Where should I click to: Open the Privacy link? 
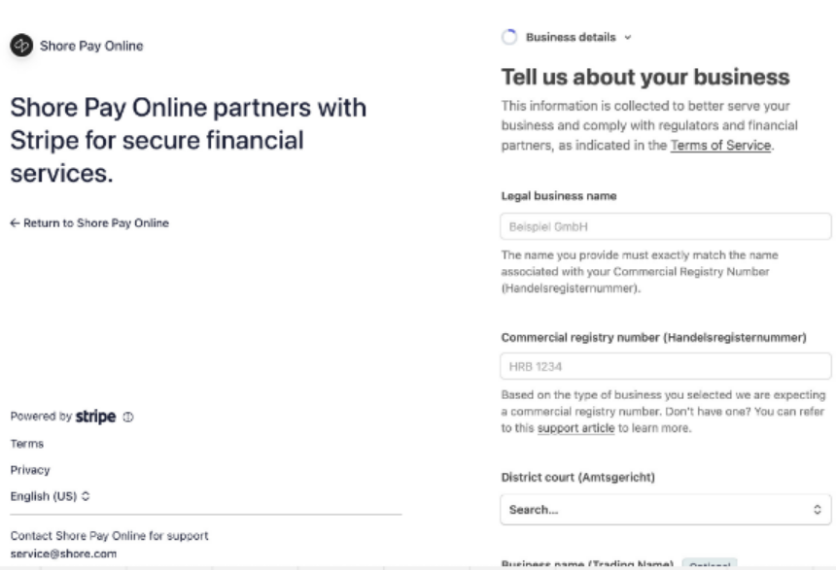coord(29,469)
